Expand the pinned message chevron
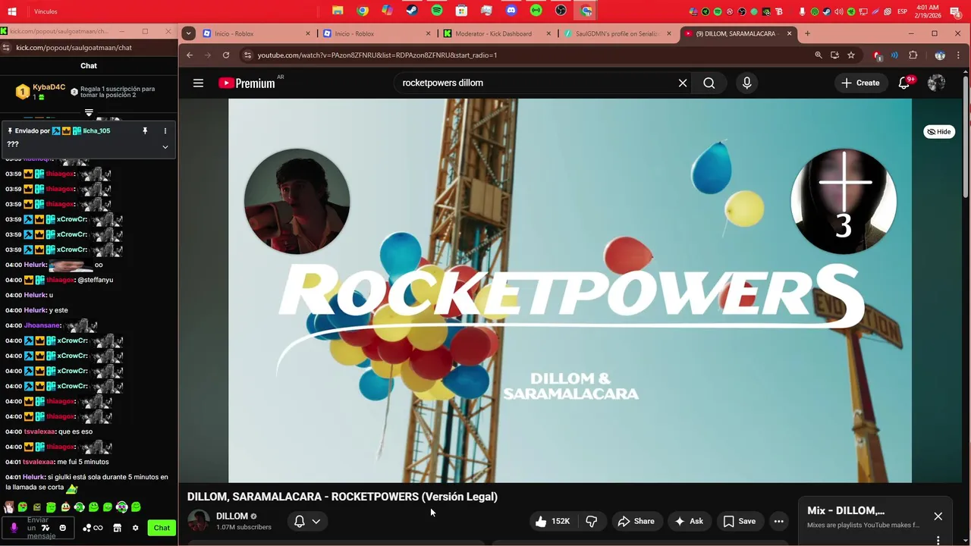Viewport: 971px width, 546px height. point(165,146)
